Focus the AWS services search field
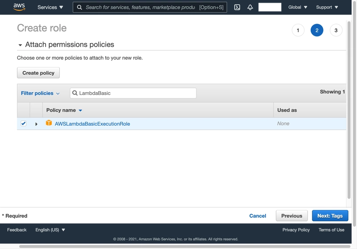 point(149,7)
